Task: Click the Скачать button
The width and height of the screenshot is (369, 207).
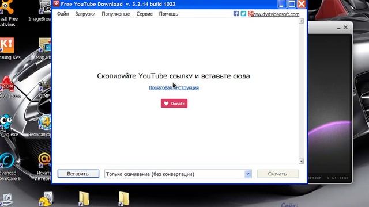Action: click(x=278, y=174)
